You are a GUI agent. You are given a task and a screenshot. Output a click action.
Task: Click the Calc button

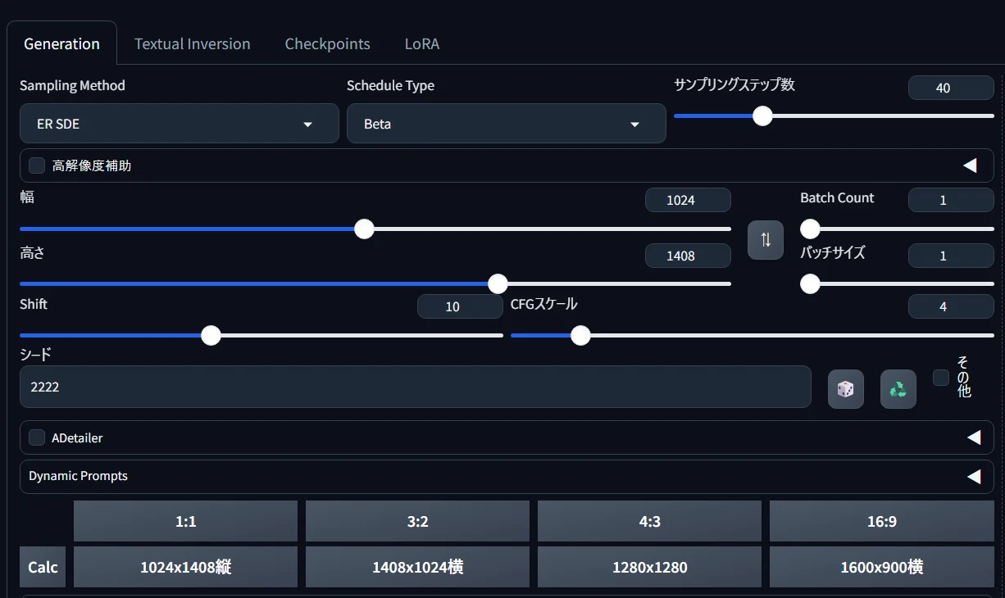(43, 567)
